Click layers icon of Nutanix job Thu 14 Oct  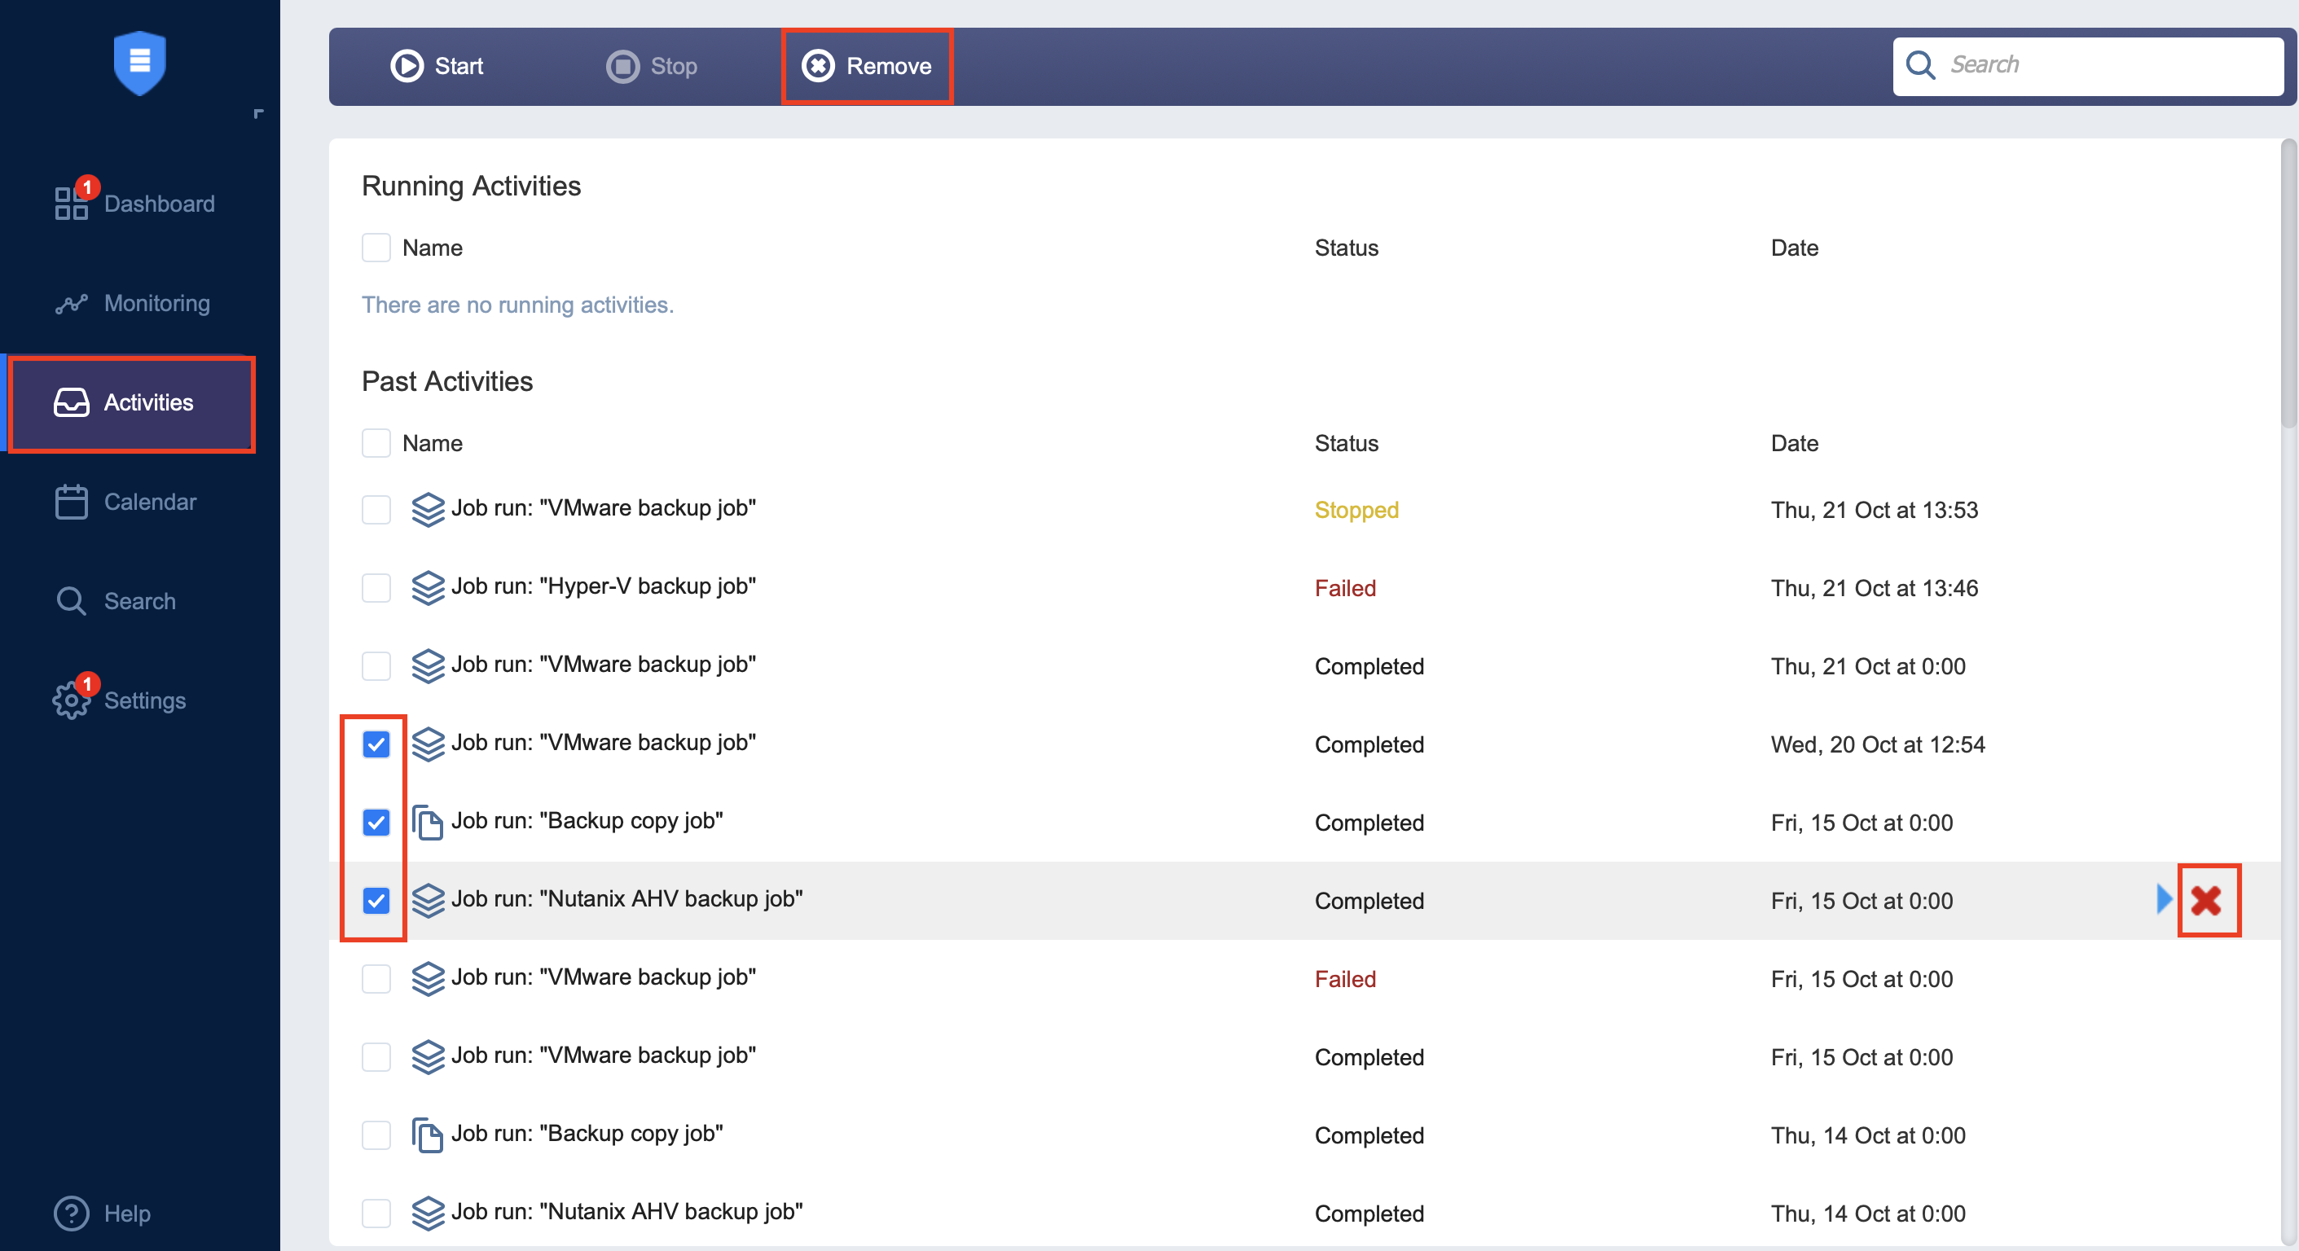click(x=429, y=1214)
